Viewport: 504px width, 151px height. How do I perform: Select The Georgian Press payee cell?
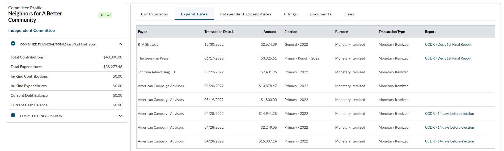(153, 58)
